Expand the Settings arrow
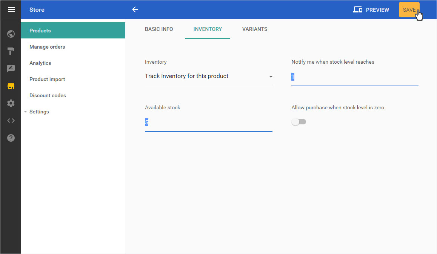The height and width of the screenshot is (254, 437). (25, 112)
